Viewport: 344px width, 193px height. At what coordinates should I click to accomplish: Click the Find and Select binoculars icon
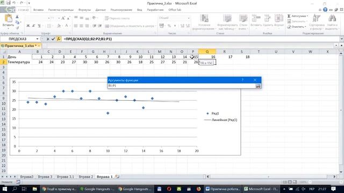[x=332, y=18]
